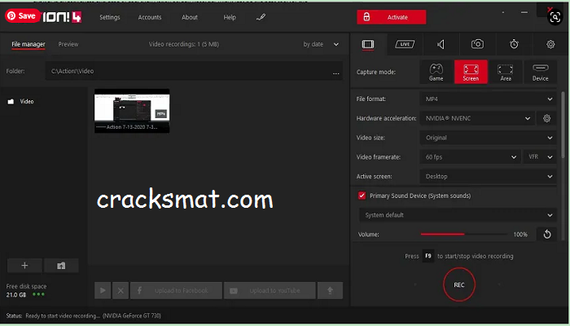The height and width of the screenshot is (326, 570).
Task: Add new folder with plus button
Action: click(24, 266)
